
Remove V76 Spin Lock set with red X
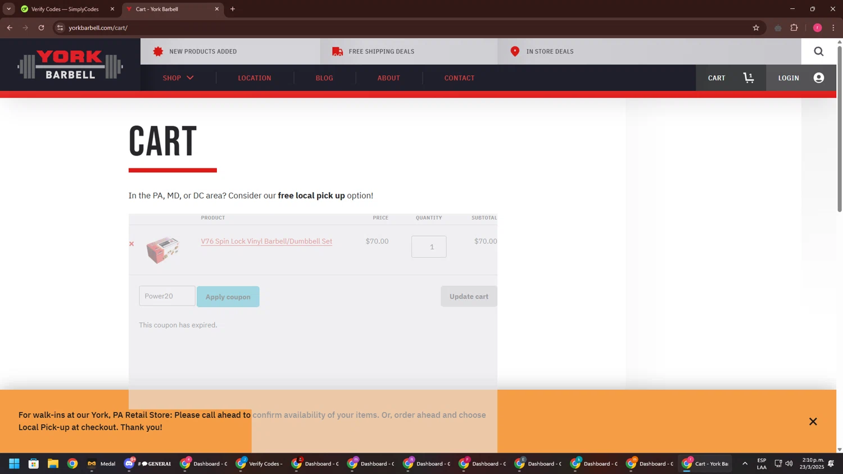pos(132,244)
